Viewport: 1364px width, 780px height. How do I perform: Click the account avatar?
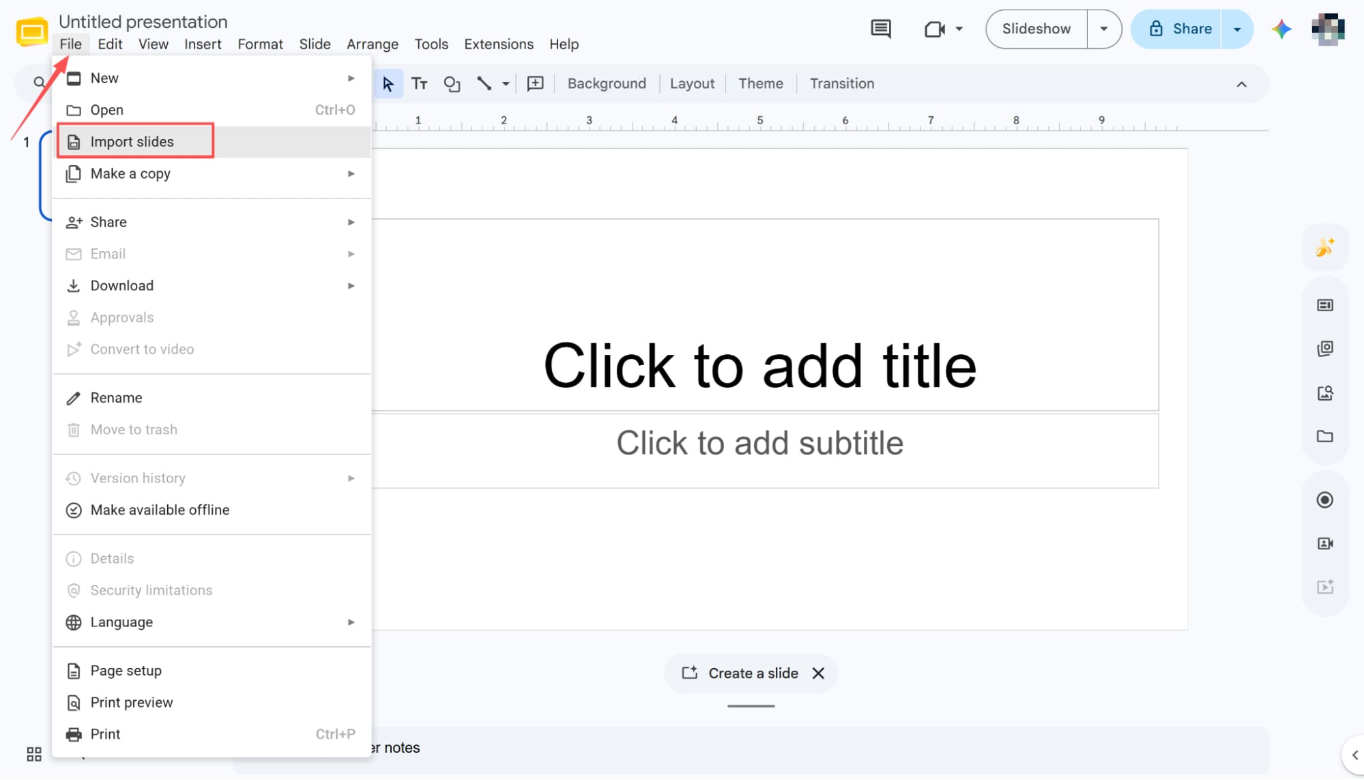coord(1328,29)
